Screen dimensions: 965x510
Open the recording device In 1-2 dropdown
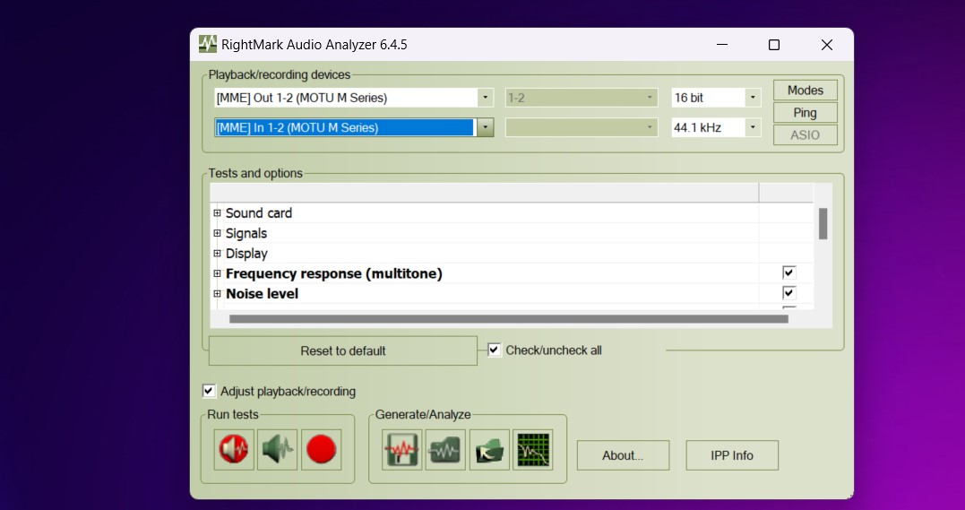pyautogui.click(x=485, y=127)
